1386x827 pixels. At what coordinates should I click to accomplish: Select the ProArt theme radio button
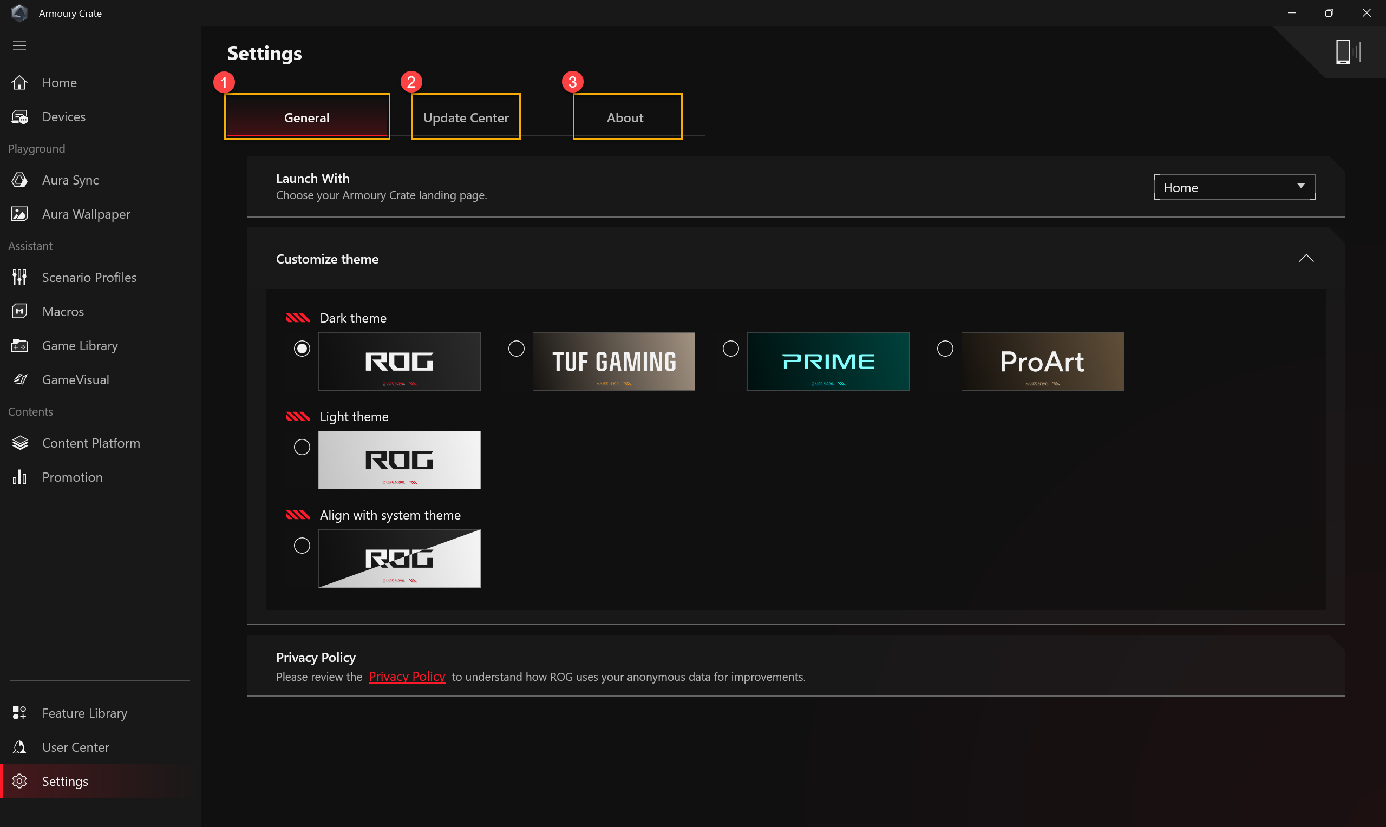[x=945, y=349]
